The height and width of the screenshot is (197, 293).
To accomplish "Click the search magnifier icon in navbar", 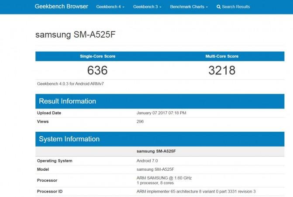I will click(219, 7).
